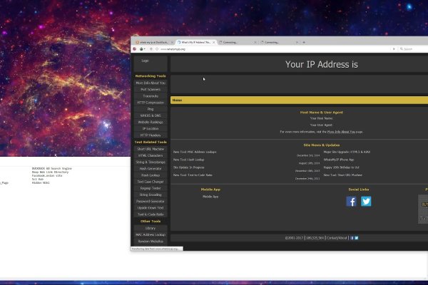Open the String Encoding tool
The height and width of the screenshot is (285, 428).
pos(151,195)
